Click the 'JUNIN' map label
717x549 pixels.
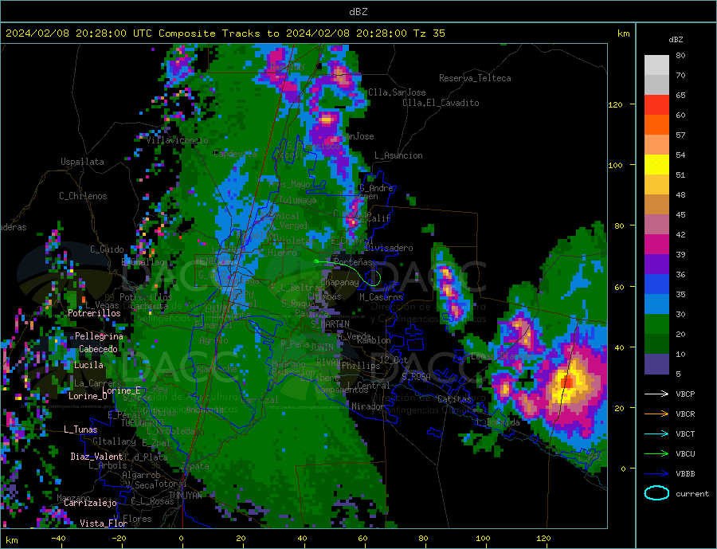click(322, 347)
